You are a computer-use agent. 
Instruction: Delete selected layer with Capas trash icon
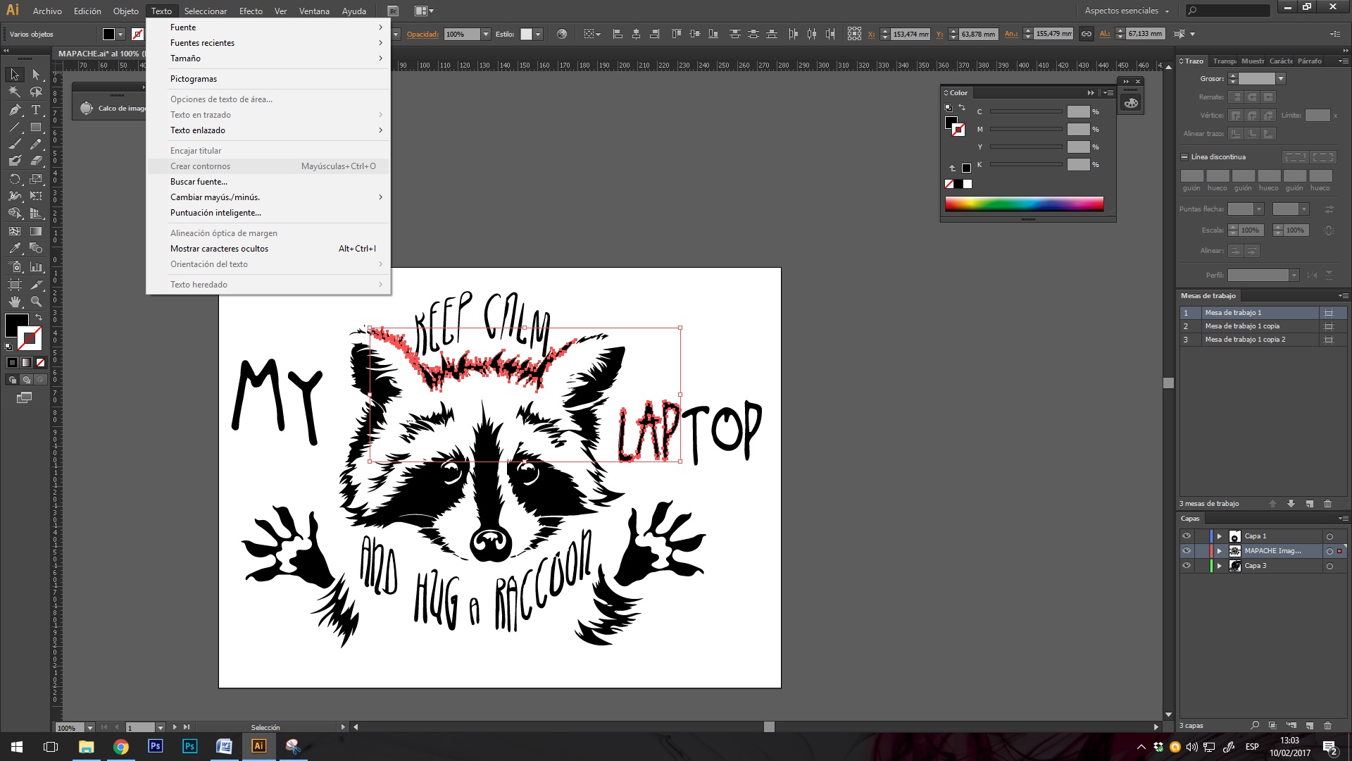click(1327, 725)
